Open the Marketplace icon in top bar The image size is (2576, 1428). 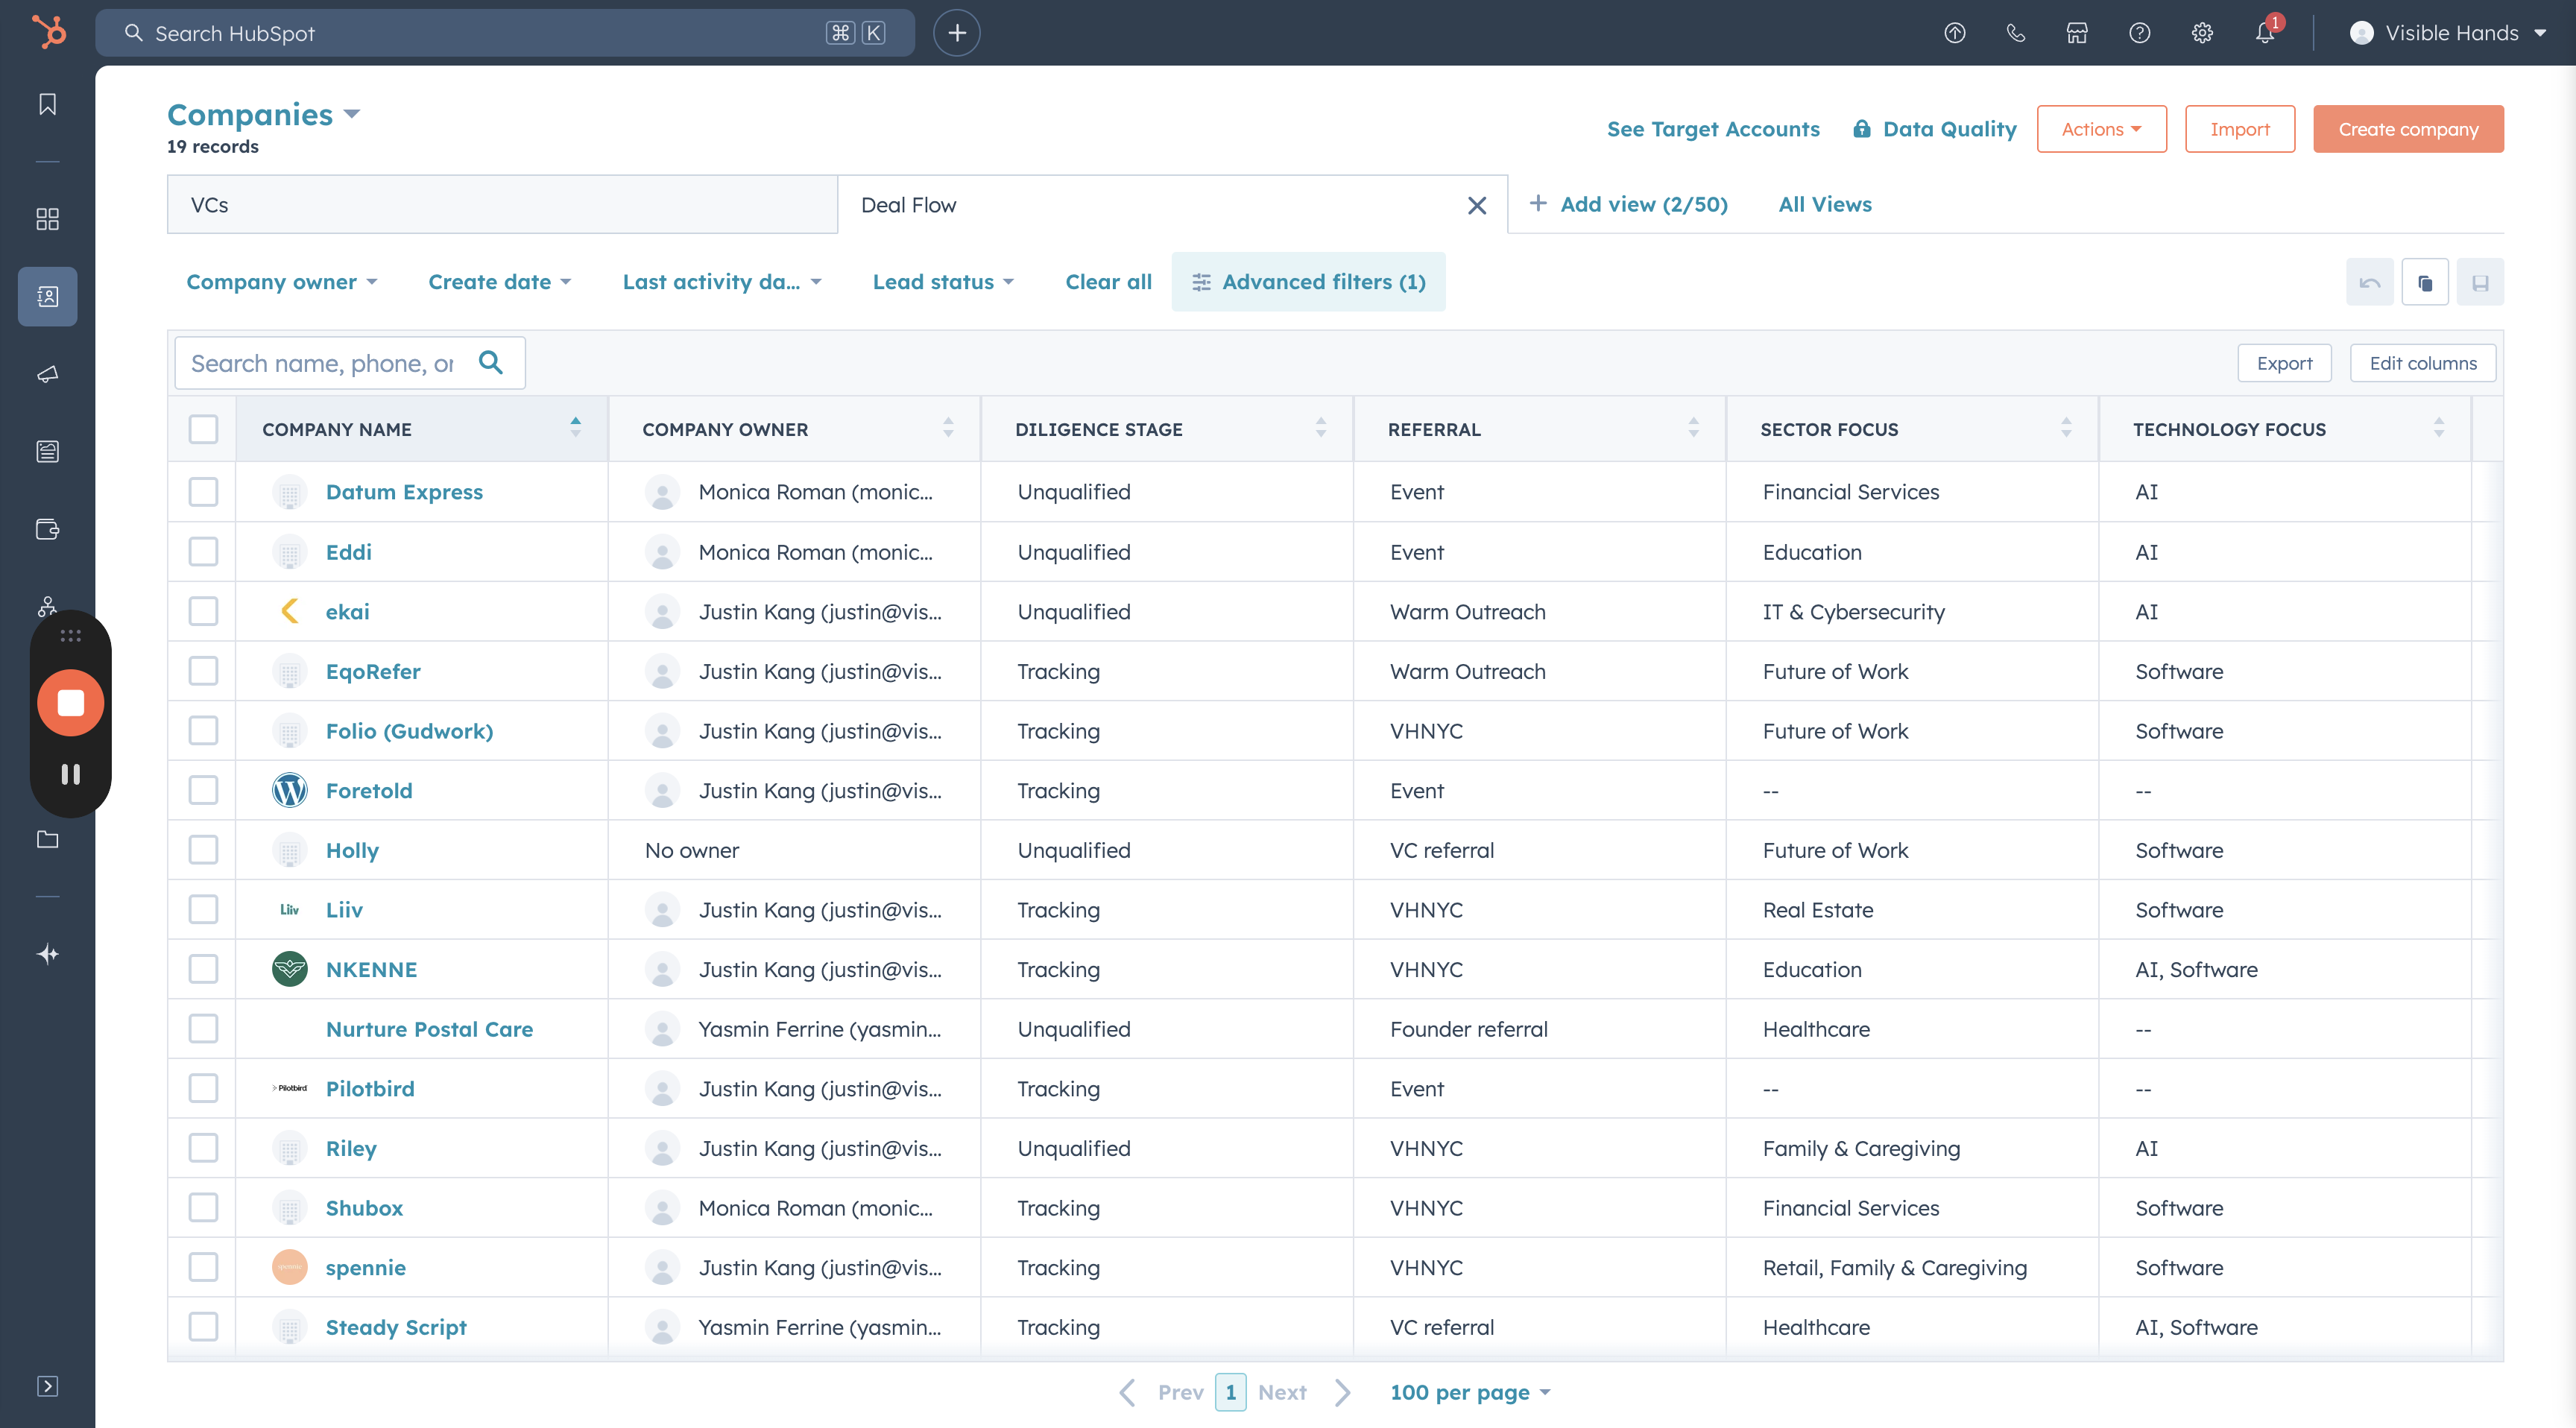(x=2077, y=32)
